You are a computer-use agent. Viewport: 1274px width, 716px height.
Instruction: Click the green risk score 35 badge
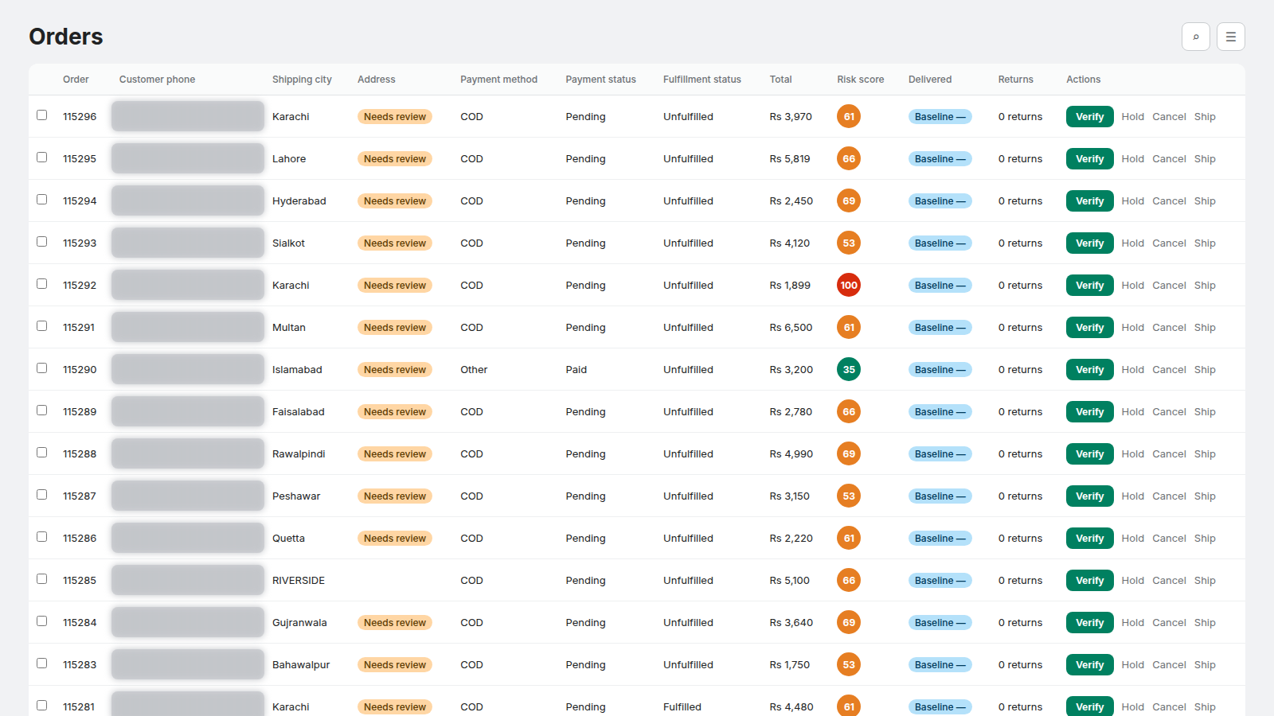pos(849,369)
